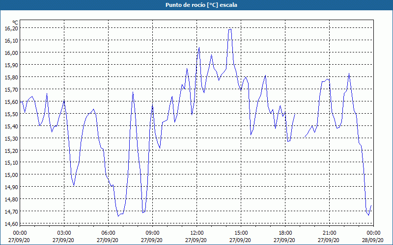Click the 15,90 y-axis label
Screen dimensions: 393x245
click(11, 65)
